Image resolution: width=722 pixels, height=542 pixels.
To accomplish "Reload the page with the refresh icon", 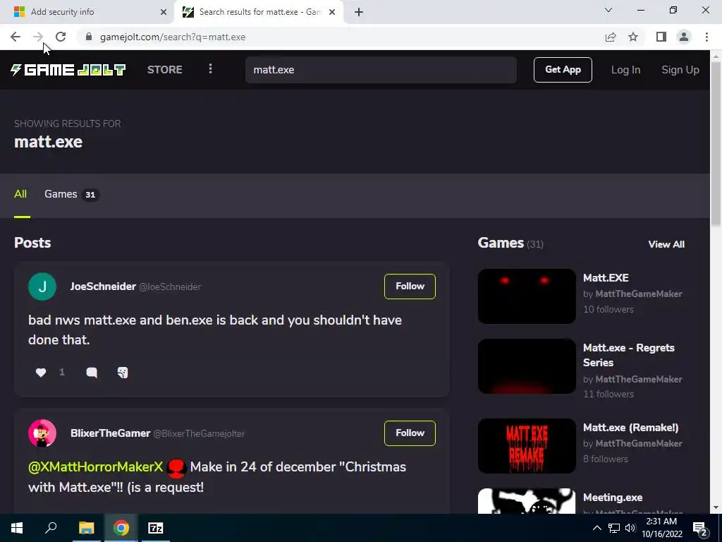I will tap(61, 37).
